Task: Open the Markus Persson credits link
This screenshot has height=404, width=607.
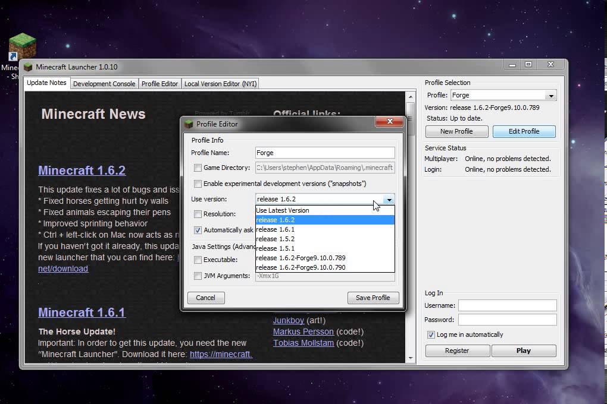Action: [x=303, y=332]
